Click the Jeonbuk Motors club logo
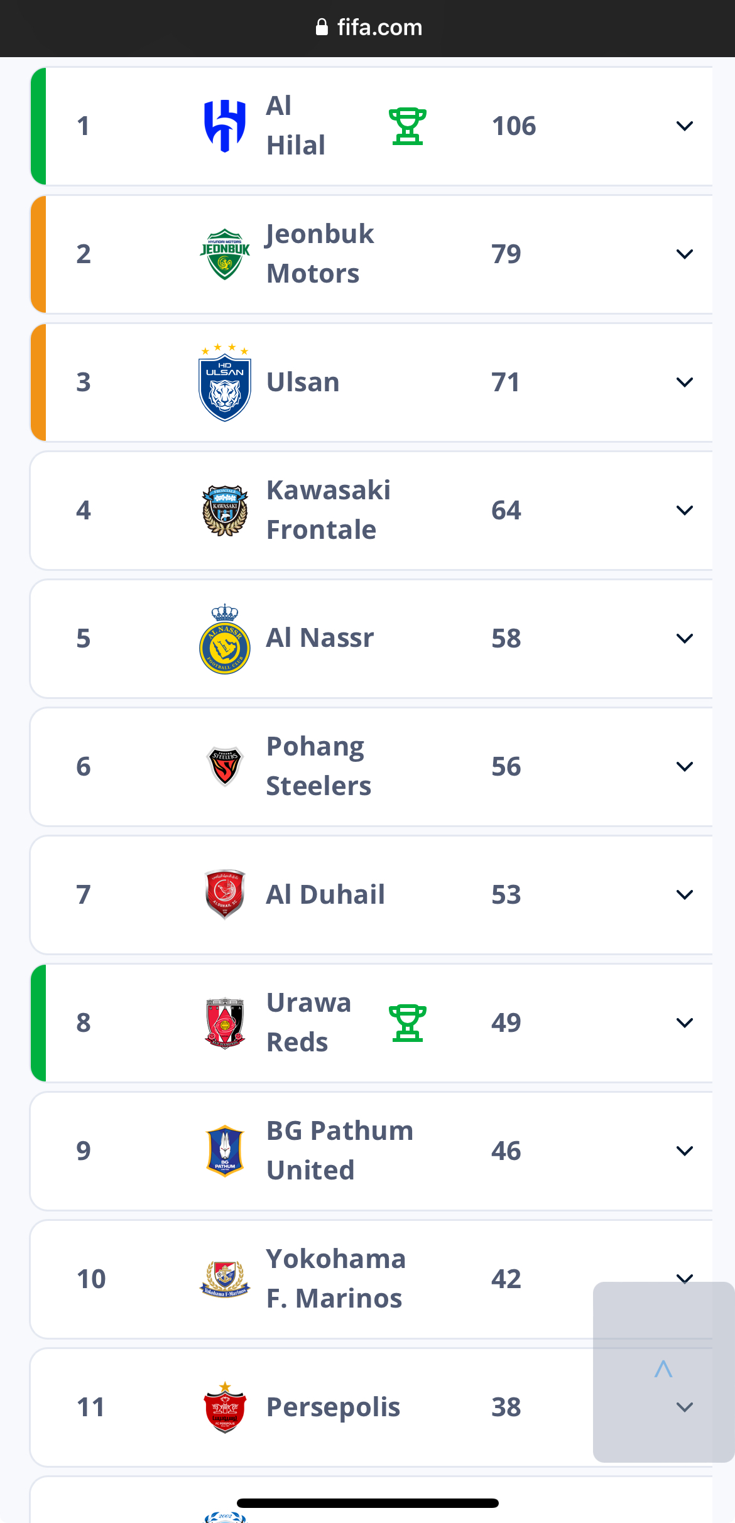The width and height of the screenshot is (735, 1523). (225, 254)
